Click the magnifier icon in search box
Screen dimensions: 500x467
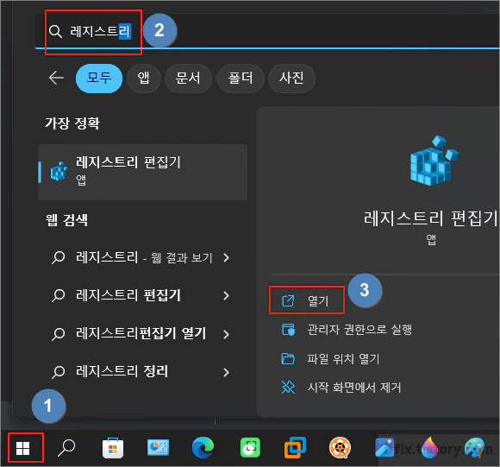click(x=55, y=32)
